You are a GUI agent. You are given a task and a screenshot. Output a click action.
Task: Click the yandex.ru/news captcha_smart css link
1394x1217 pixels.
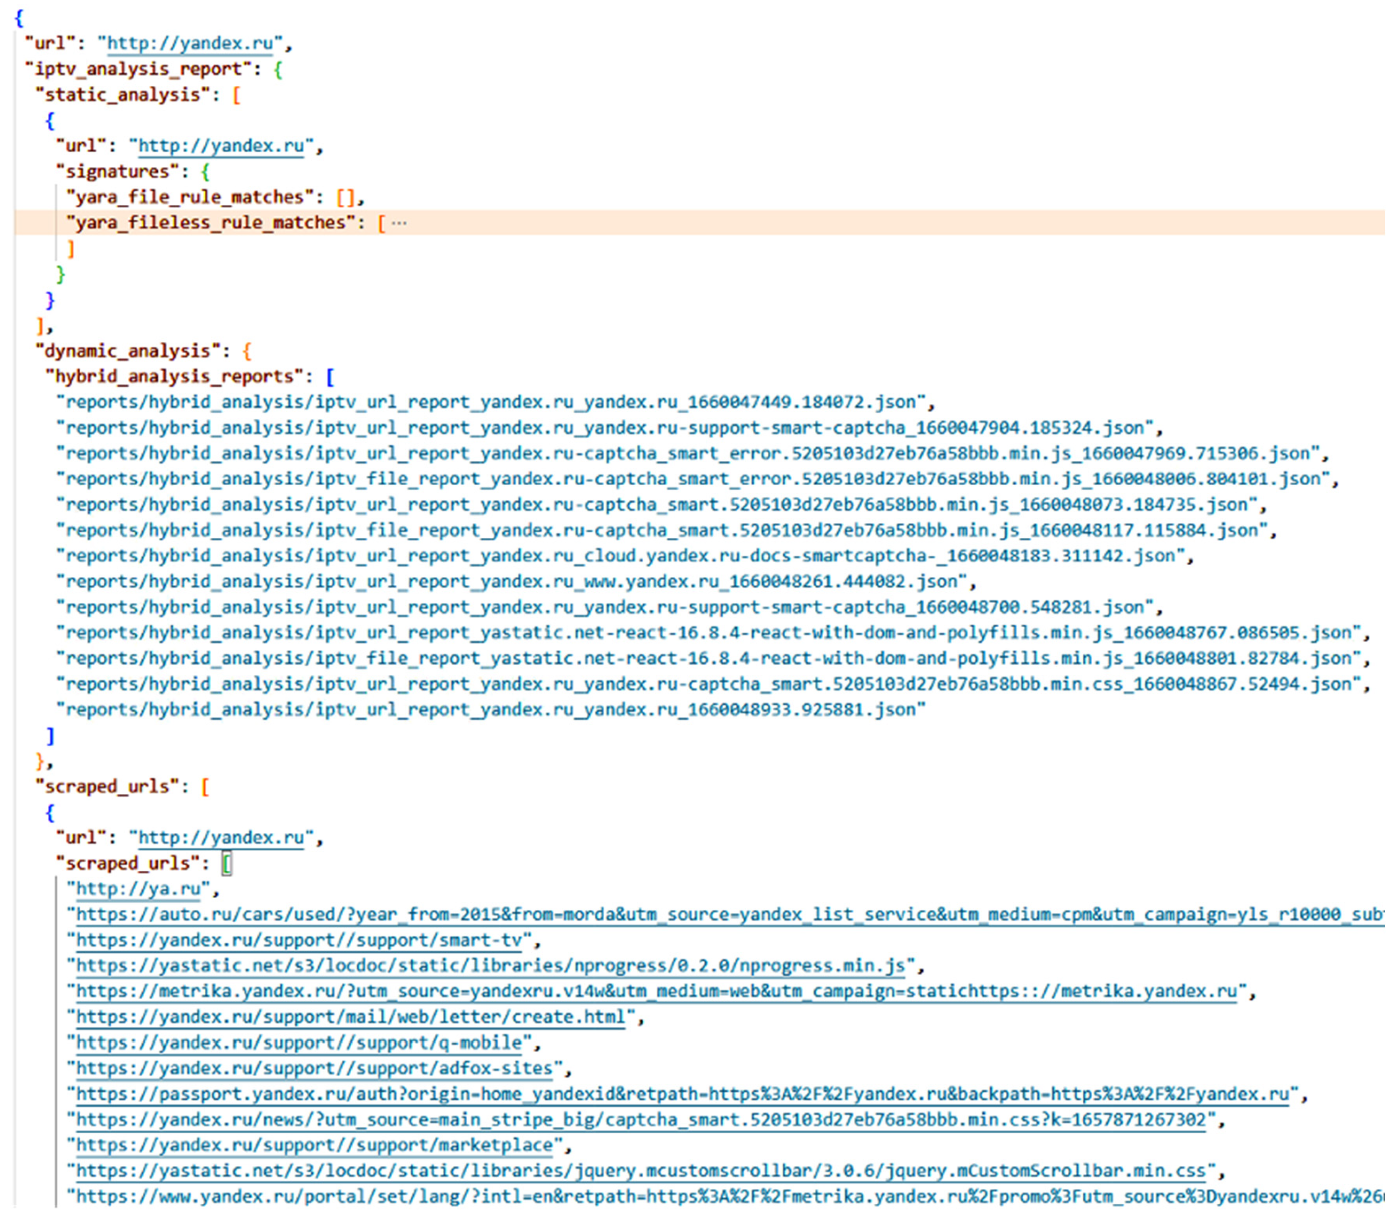click(x=640, y=1120)
